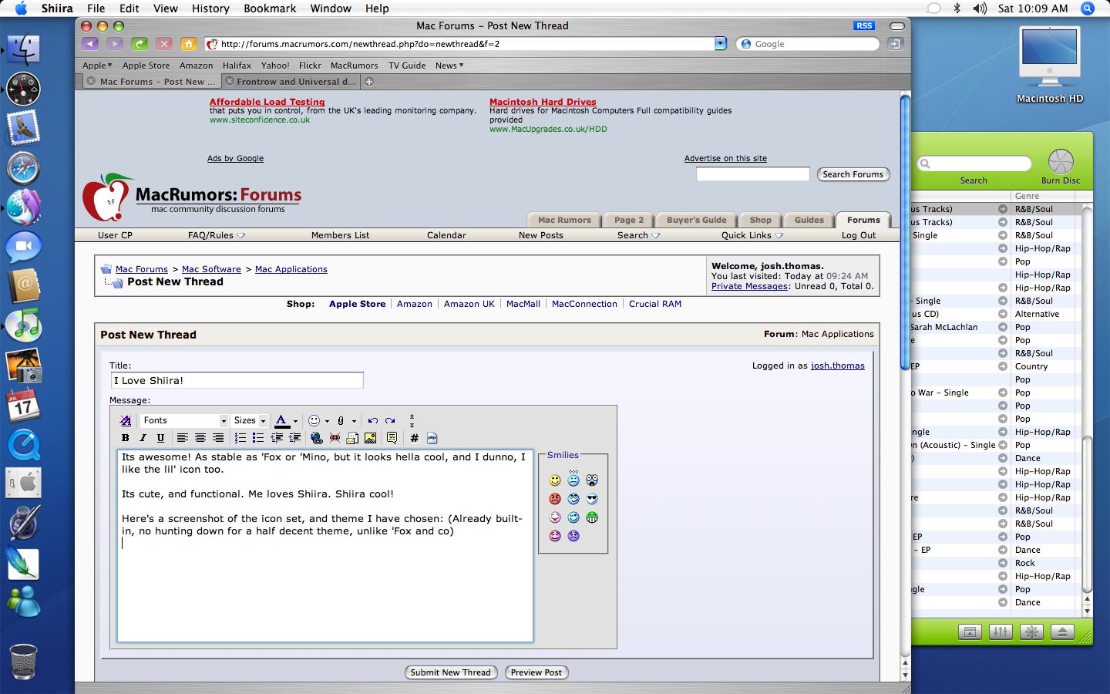Open the Sizes dropdown

(x=250, y=420)
